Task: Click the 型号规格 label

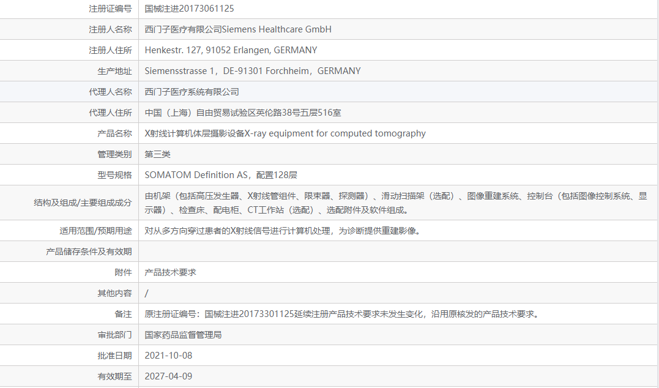Action: [114, 175]
